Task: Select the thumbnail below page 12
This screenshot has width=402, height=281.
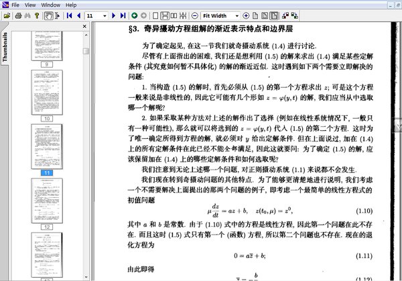Action: 47,255
